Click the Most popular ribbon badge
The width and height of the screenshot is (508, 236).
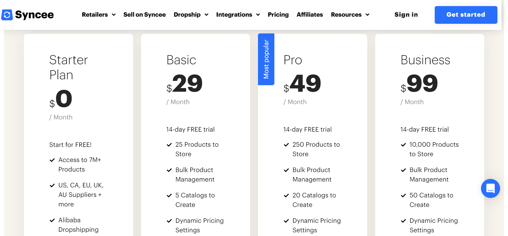click(266, 59)
